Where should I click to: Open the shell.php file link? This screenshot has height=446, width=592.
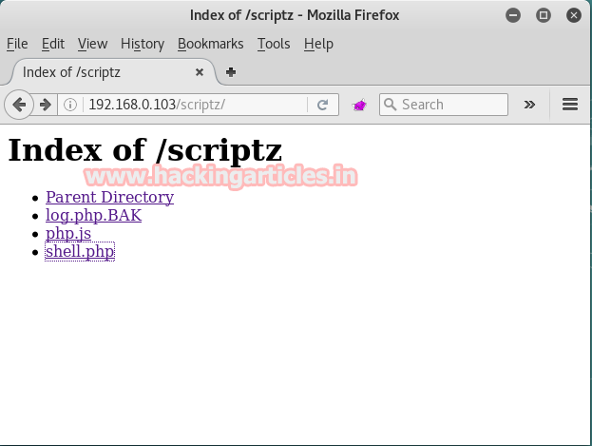point(80,251)
